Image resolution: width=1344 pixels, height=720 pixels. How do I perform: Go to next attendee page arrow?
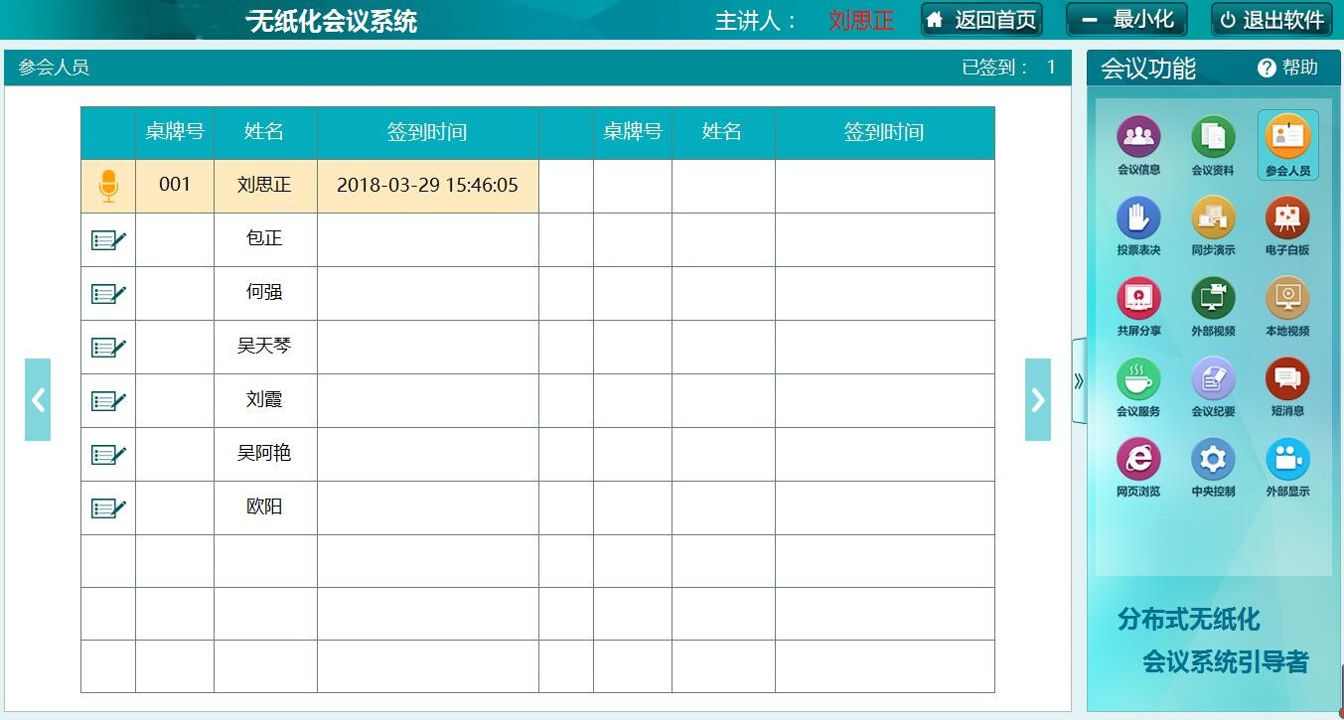tap(1038, 399)
